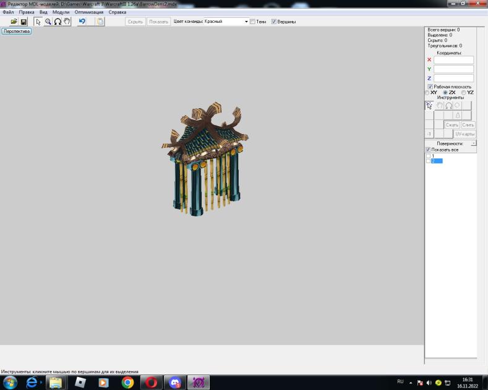The image size is (488, 390).
Task: Open the system tray hidden icons arrow
Action: (411, 382)
